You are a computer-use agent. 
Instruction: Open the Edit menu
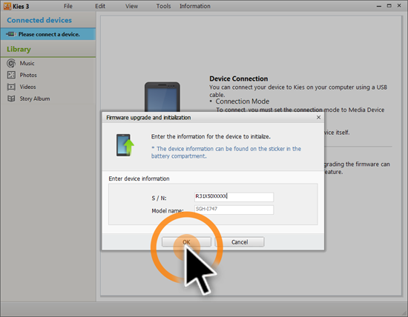coord(100,6)
